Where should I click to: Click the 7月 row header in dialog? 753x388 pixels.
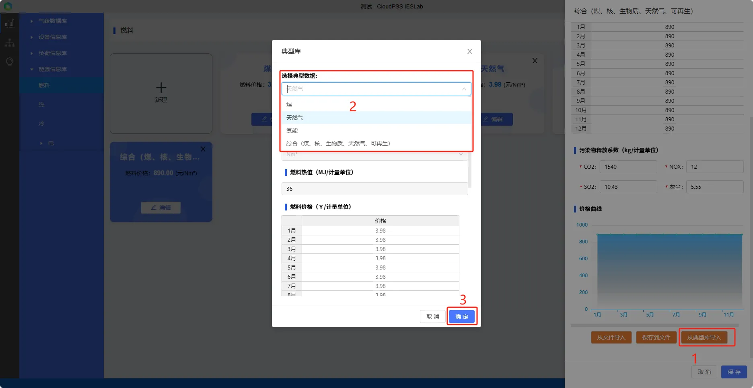(292, 286)
